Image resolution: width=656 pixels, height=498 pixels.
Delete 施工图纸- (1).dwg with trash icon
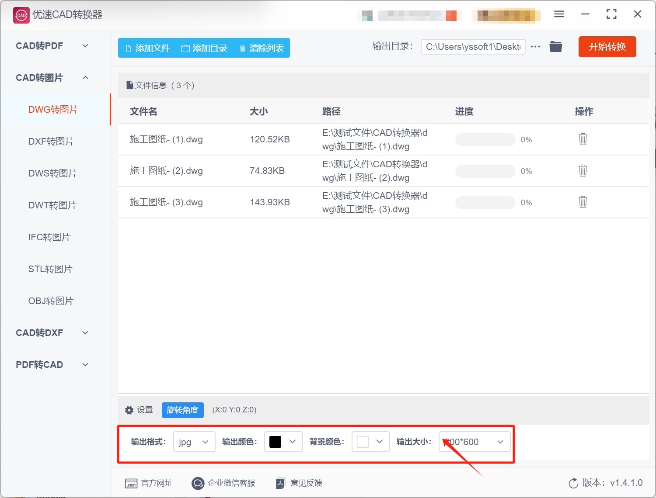click(583, 139)
